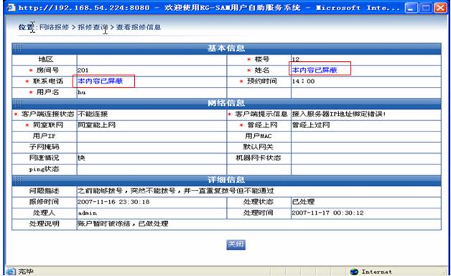The width and height of the screenshot is (451, 276).
Task: Maximize the browser window
Action: pos(426,8)
